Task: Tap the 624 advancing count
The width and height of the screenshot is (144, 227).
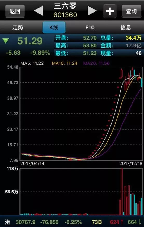Action: [x=117, y=222]
